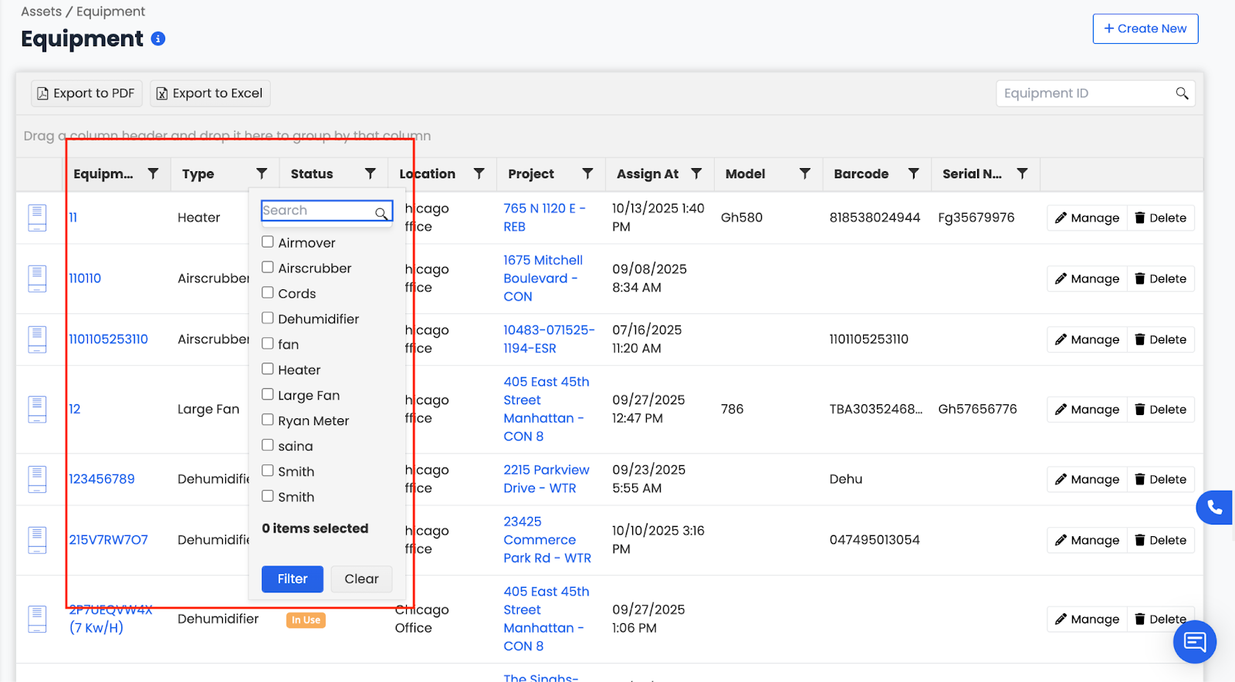The height and width of the screenshot is (682, 1235).
Task: Open the Type column filter dropdown
Action: (262, 174)
